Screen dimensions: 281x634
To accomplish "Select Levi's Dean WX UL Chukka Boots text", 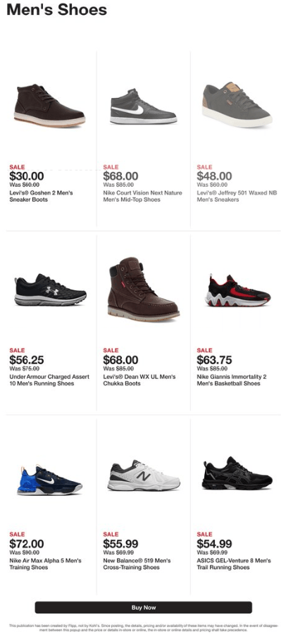I will pos(139,380).
